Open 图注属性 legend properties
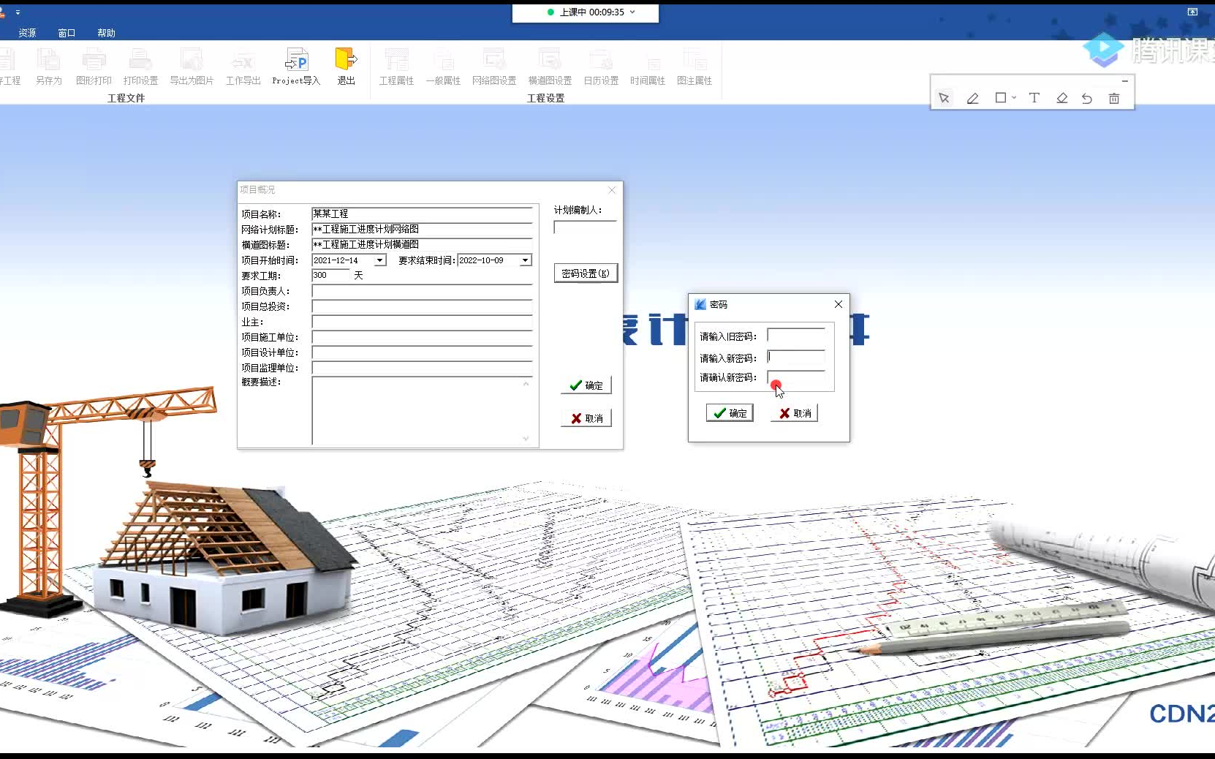This screenshot has height=759, width=1215. 694,67
